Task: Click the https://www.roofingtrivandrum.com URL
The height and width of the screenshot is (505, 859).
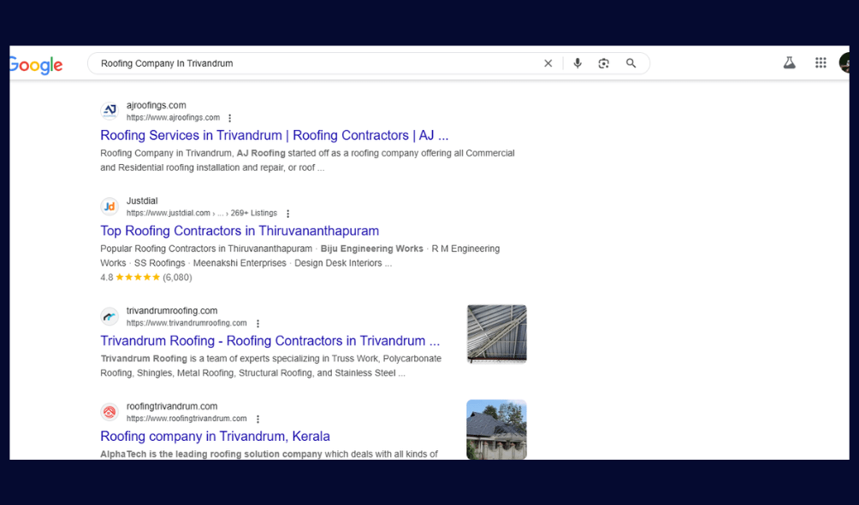Action: click(187, 419)
